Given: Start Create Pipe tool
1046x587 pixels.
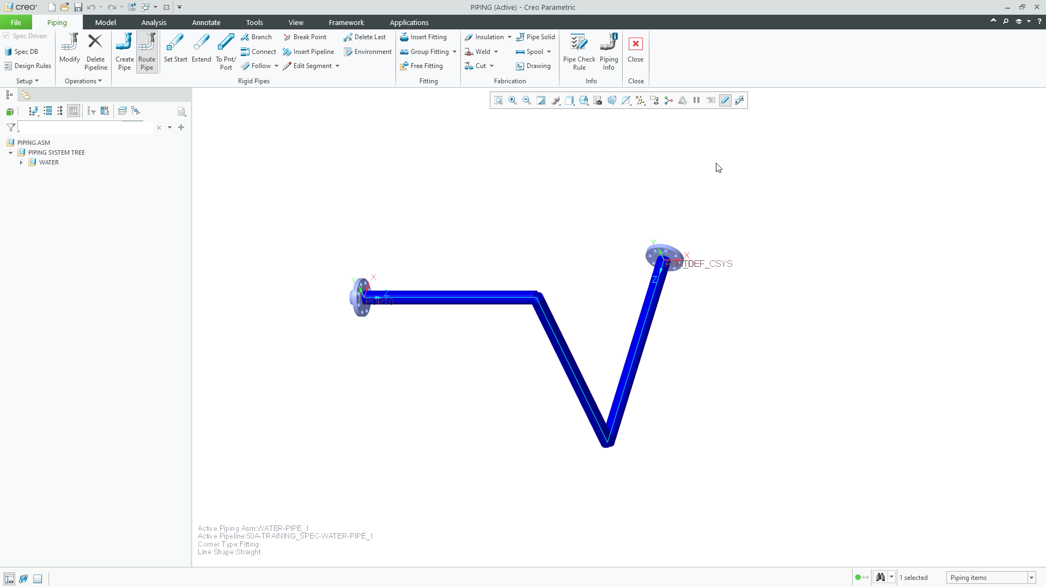Looking at the screenshot, I should coord(124,52).
